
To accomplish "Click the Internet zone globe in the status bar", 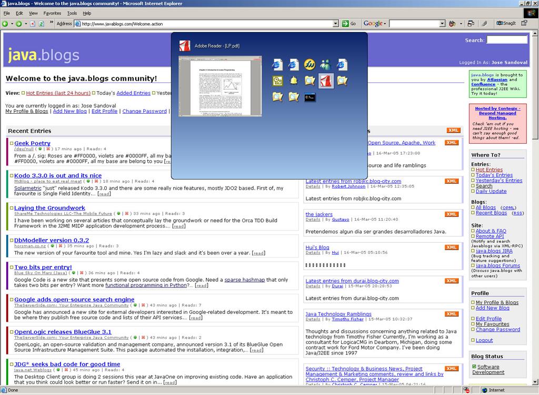I will click(x=485, y=390).
